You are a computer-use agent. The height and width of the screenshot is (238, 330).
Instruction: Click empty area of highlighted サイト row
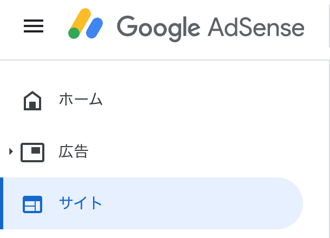[189, 203]
